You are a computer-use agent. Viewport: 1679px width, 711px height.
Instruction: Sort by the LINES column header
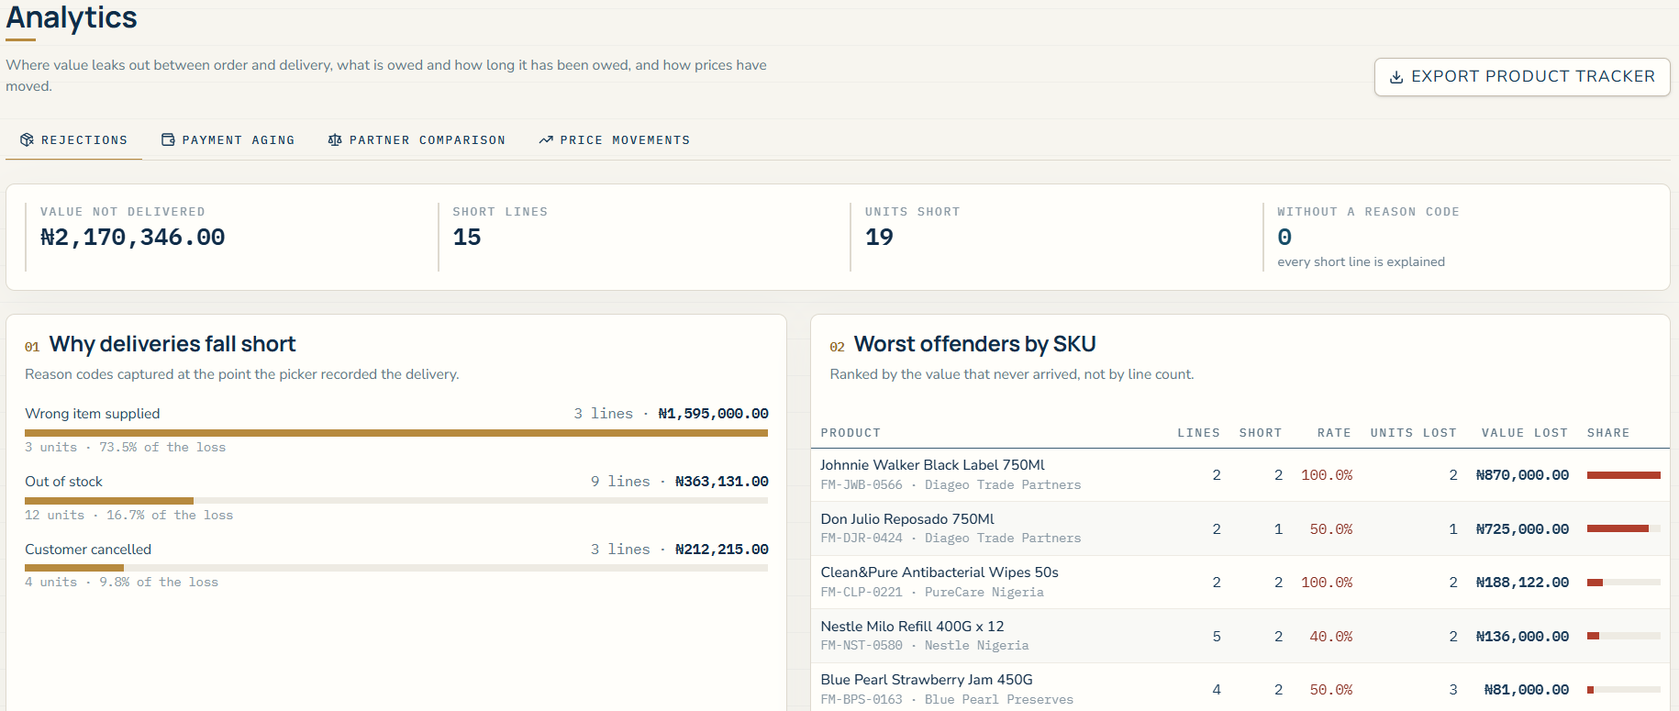click(1198, 433)
